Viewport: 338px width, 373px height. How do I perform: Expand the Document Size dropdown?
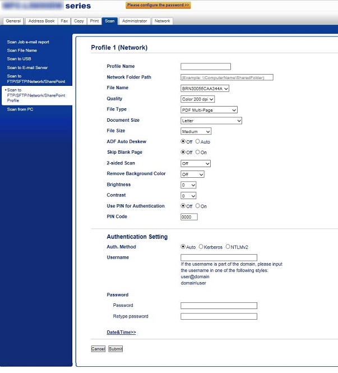[211, 121]
